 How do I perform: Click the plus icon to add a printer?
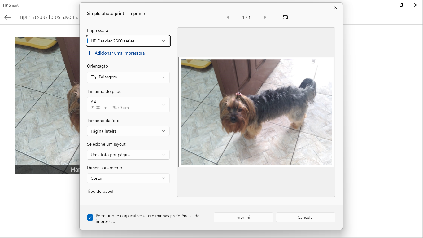[x=90, y=53]
